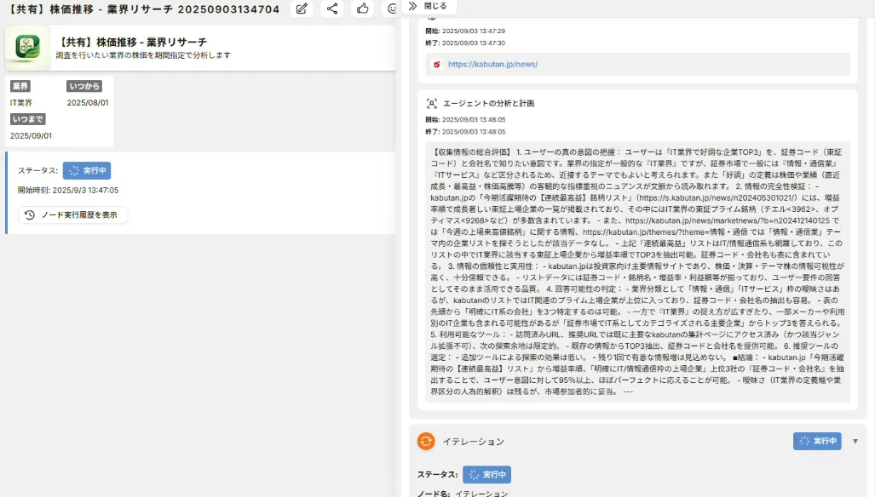Close the side panel via 閉じる

[x=435, y=6]
